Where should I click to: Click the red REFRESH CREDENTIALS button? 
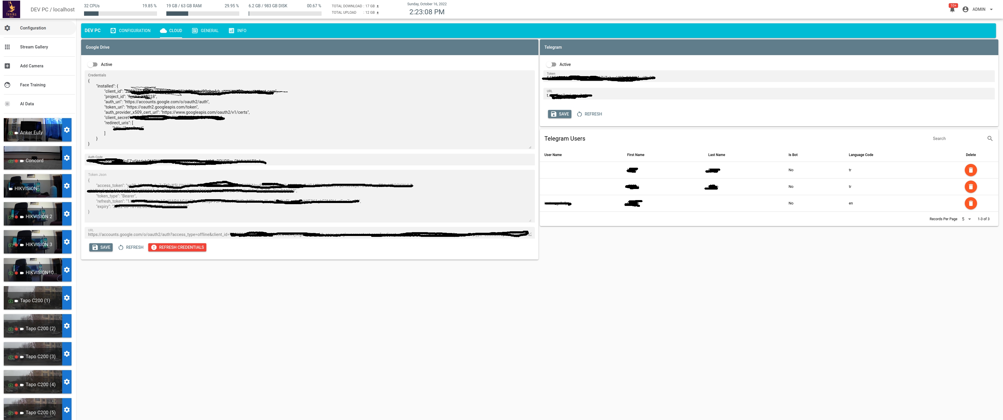177,248
